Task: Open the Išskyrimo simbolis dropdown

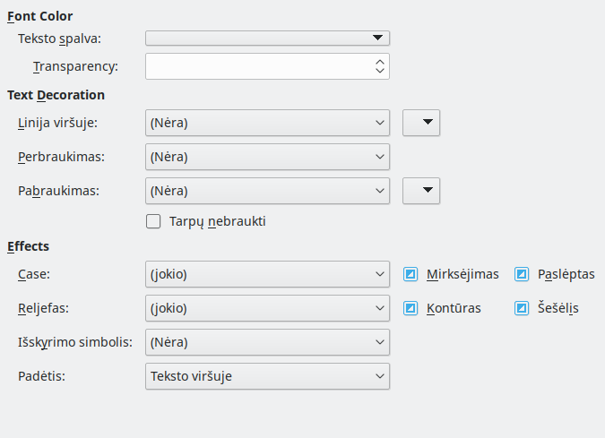Action: pos(267,342)
